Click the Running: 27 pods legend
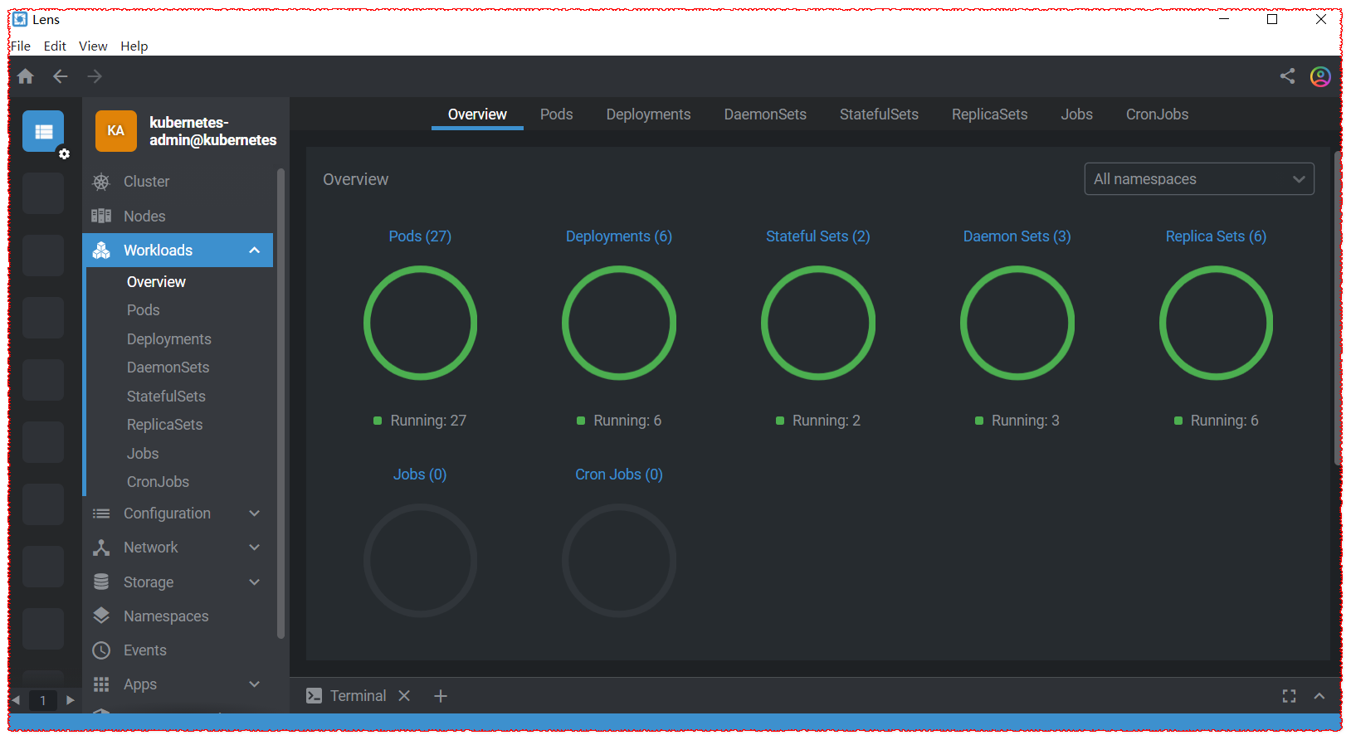This screenshot has height=740, width=1351. tap(420, 421)
